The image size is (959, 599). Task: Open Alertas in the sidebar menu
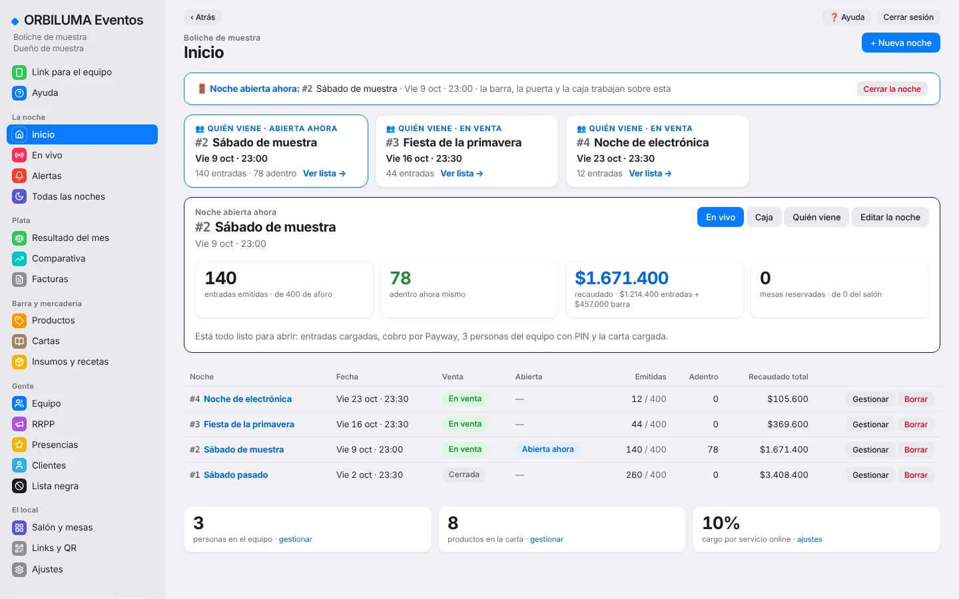click(x=82, y=176)
